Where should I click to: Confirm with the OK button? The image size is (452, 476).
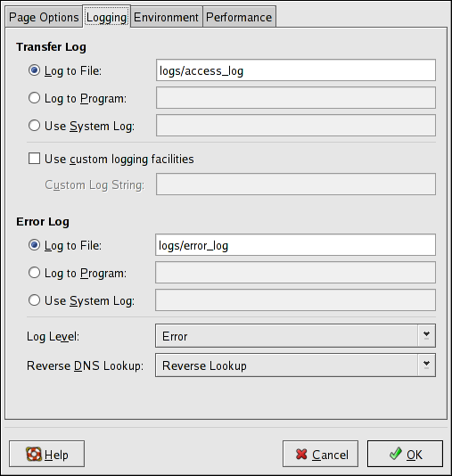(x=405, y=454)
